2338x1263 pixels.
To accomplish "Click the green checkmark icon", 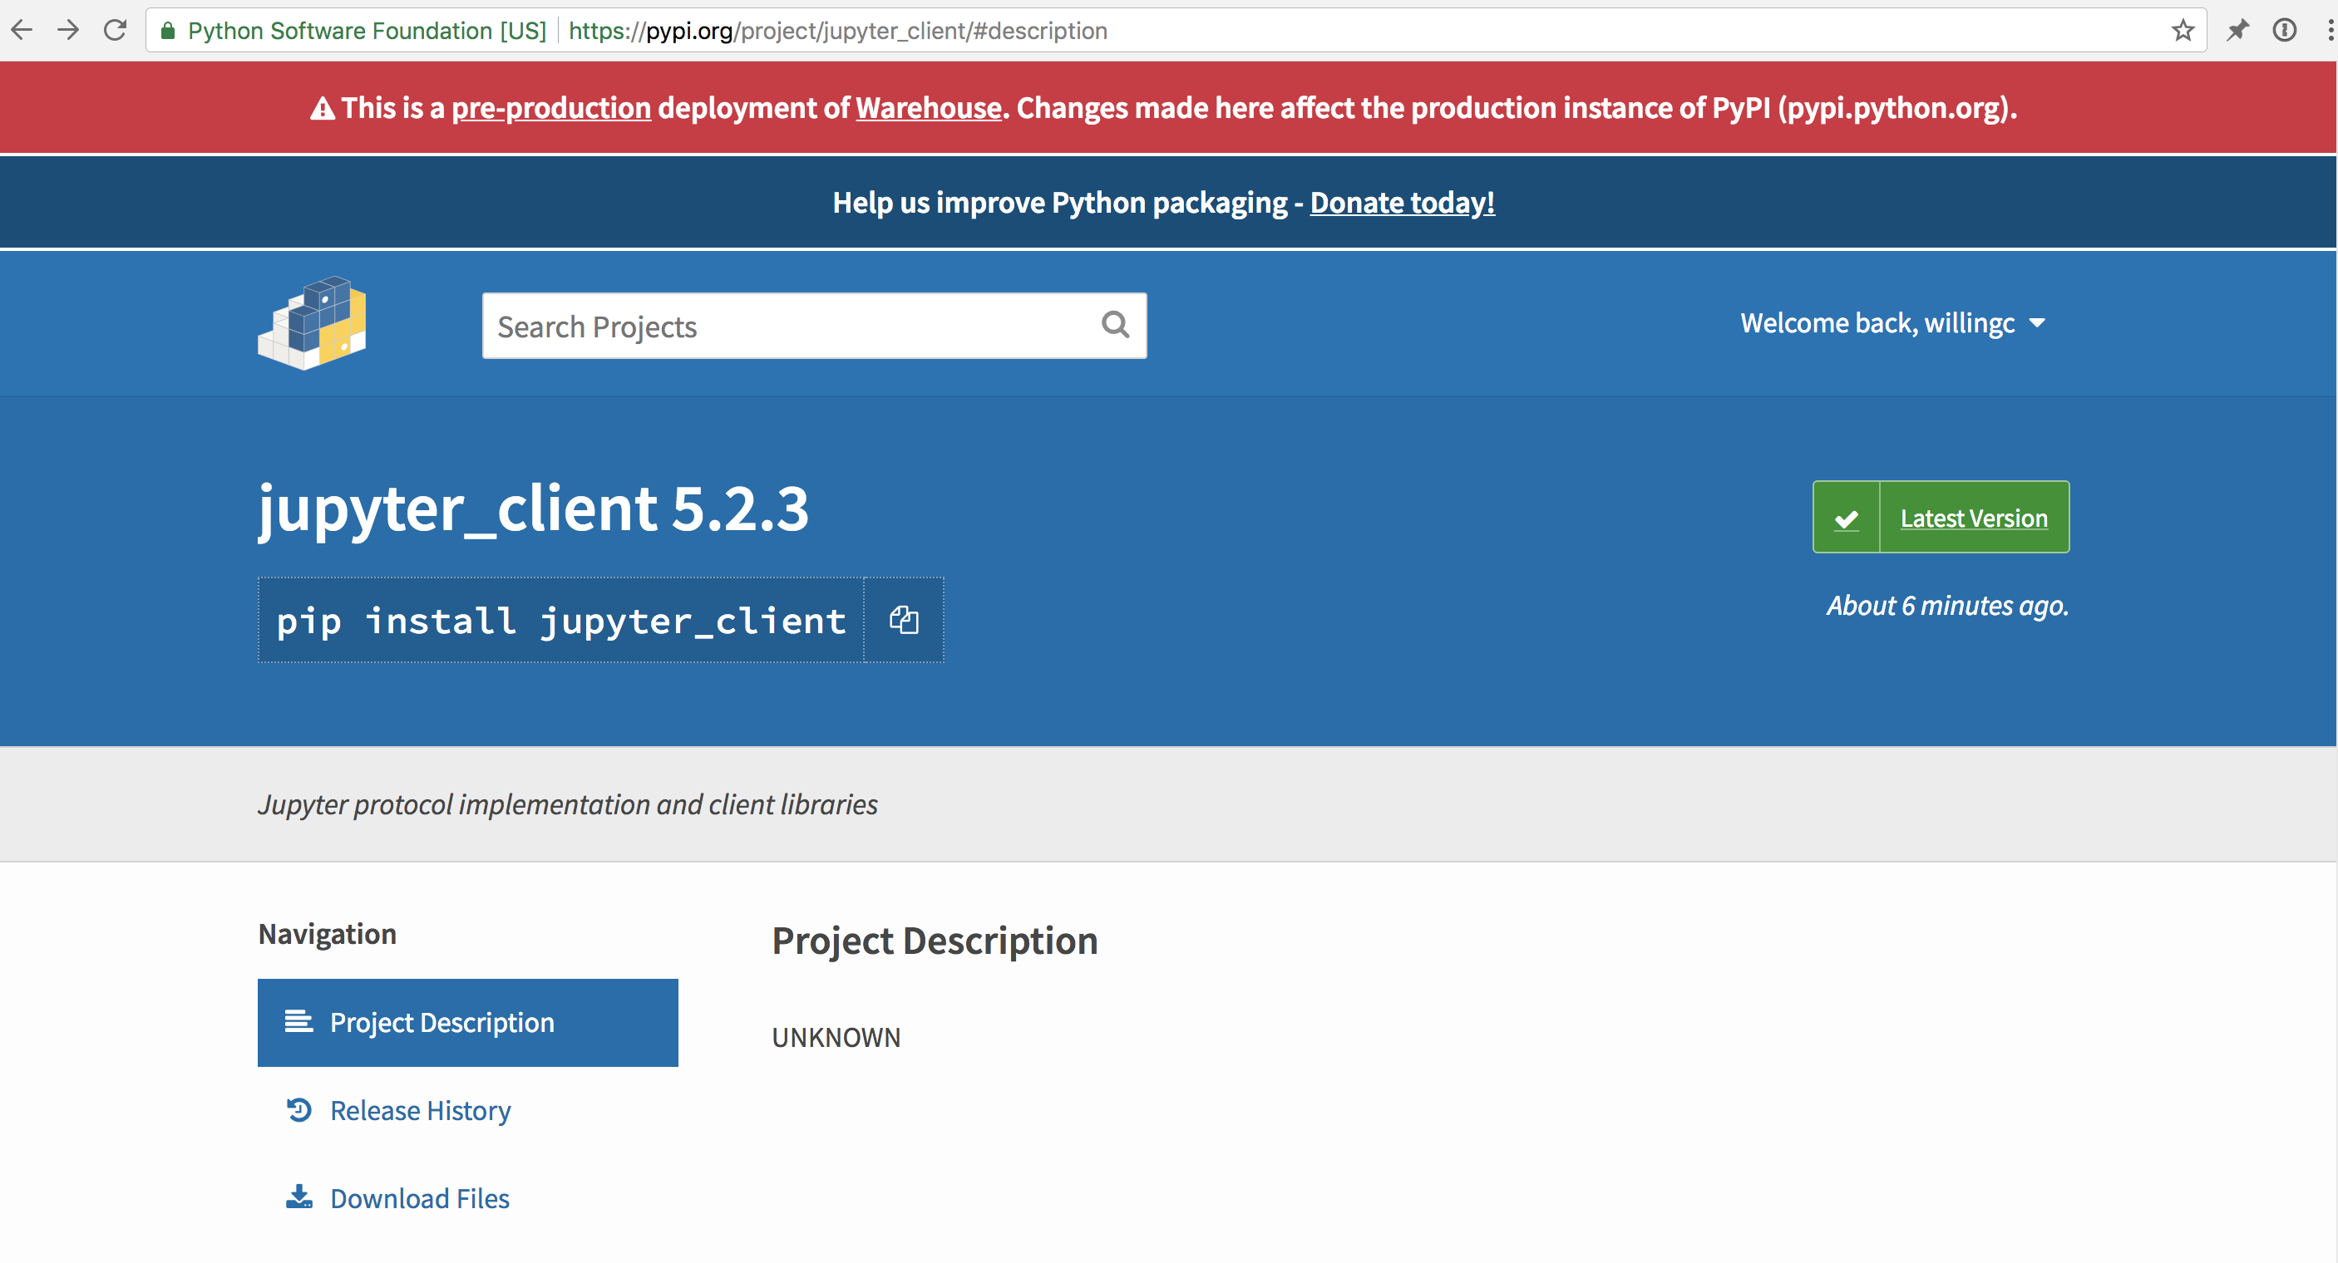I will pos(1846,518).
